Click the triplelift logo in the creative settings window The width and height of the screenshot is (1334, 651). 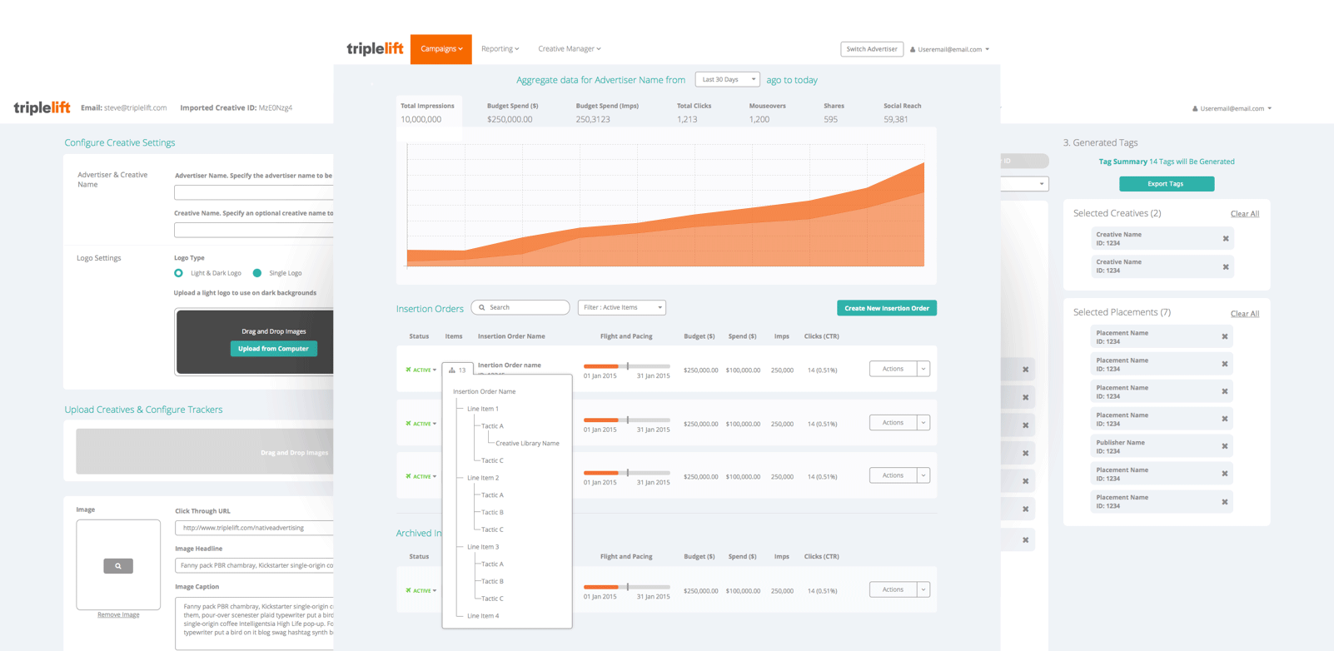pyautogui.click(x=42, y=107)
